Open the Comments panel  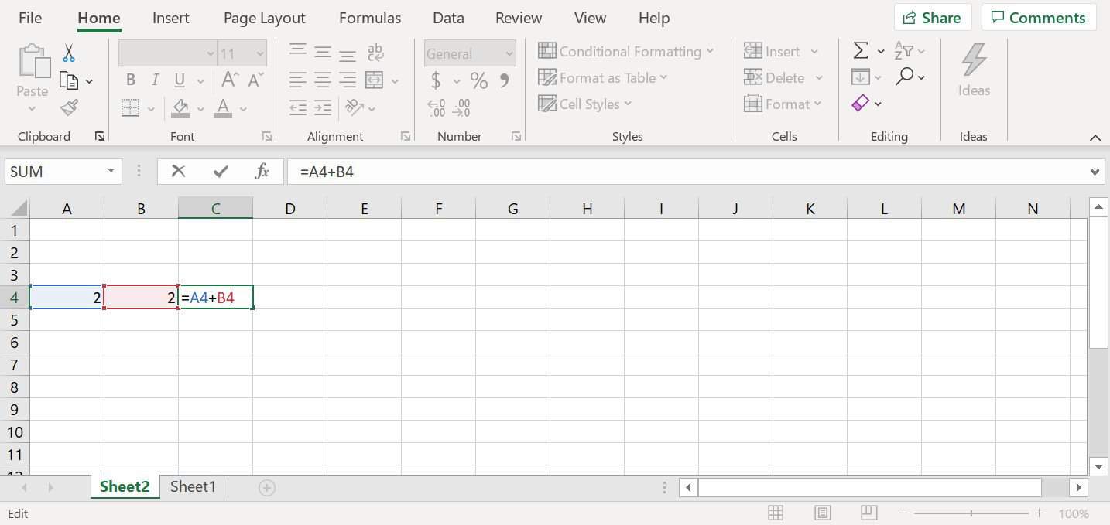coord(1038,17)
